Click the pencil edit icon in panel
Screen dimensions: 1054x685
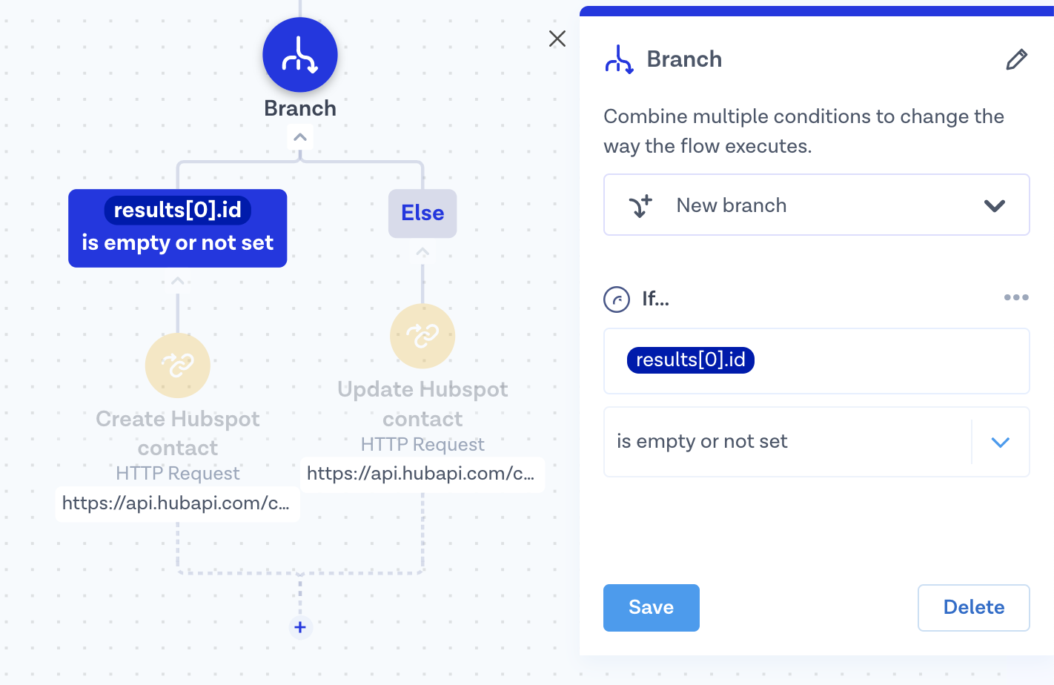(x=1016, y=59)
